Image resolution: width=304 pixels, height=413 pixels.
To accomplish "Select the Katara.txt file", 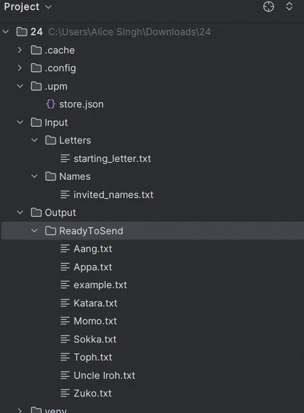I will pyautogui.click(x=95, y=303).
